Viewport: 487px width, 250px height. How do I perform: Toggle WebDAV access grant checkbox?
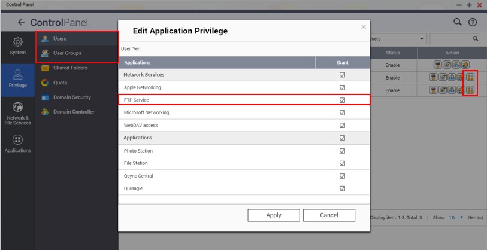pyautogui.click(x=342, y=126)
